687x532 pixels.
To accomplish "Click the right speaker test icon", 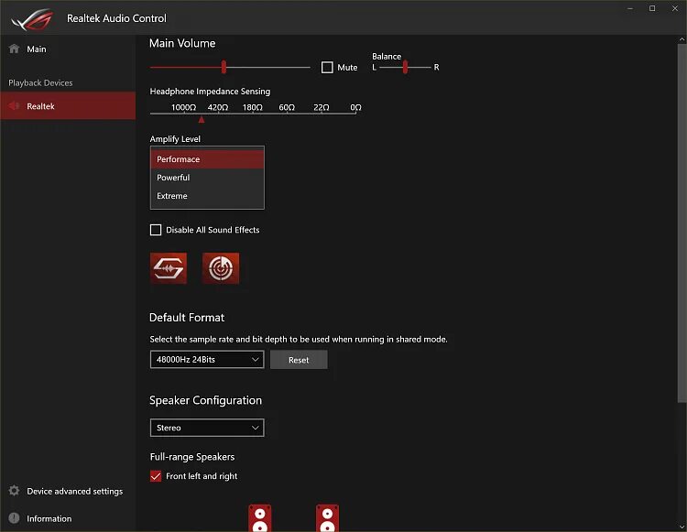I will pos(327,518).
